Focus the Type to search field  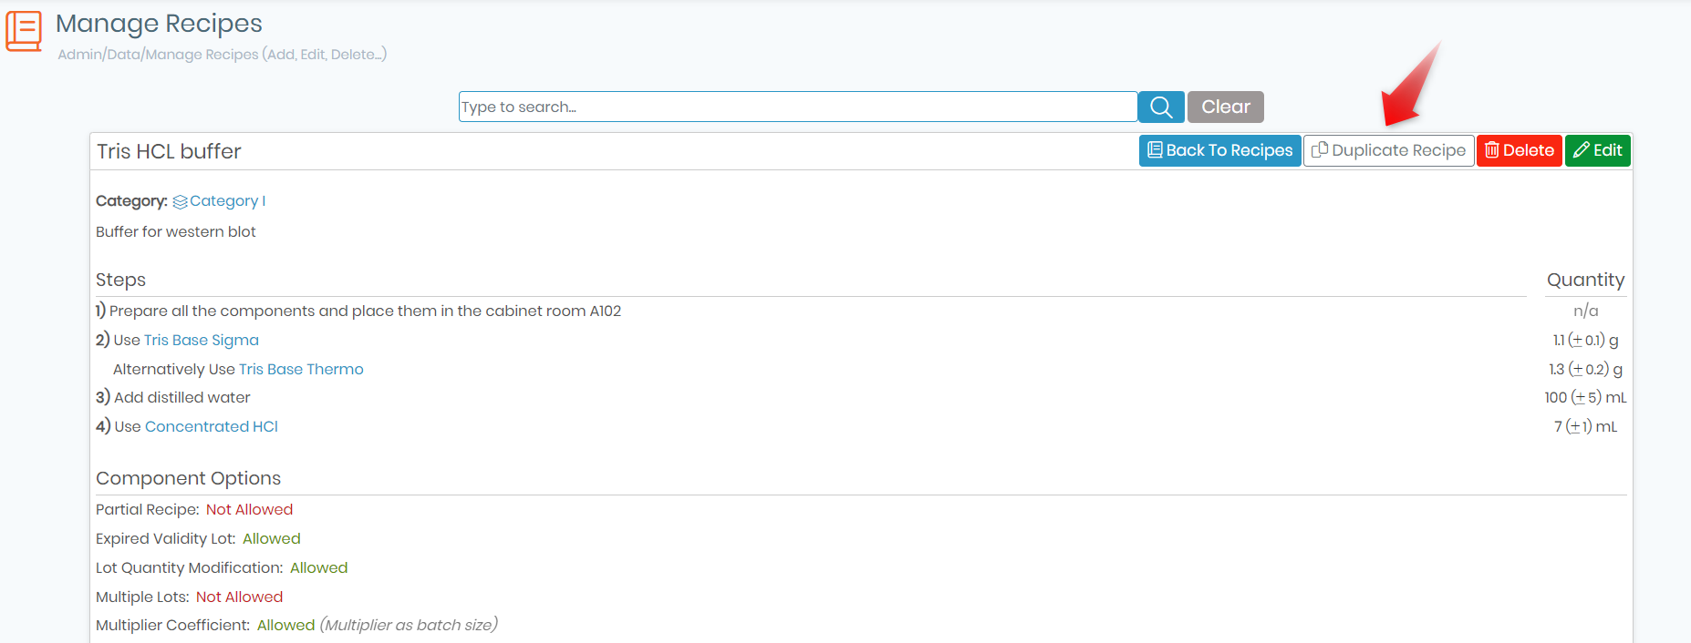pos(798,107)
